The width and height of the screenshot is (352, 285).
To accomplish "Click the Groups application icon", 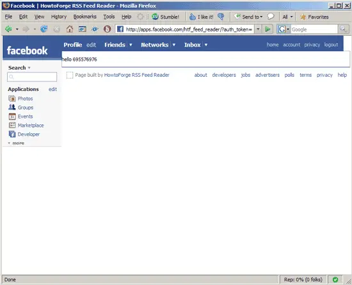I will (x=12, y=107).
